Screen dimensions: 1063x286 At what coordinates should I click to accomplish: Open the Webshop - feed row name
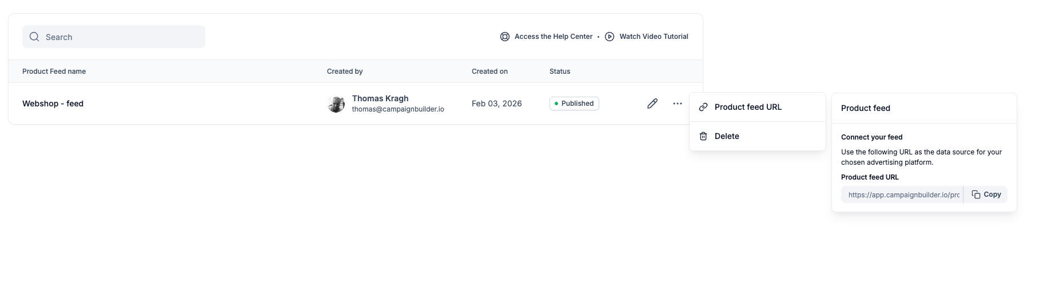[53, 104]
